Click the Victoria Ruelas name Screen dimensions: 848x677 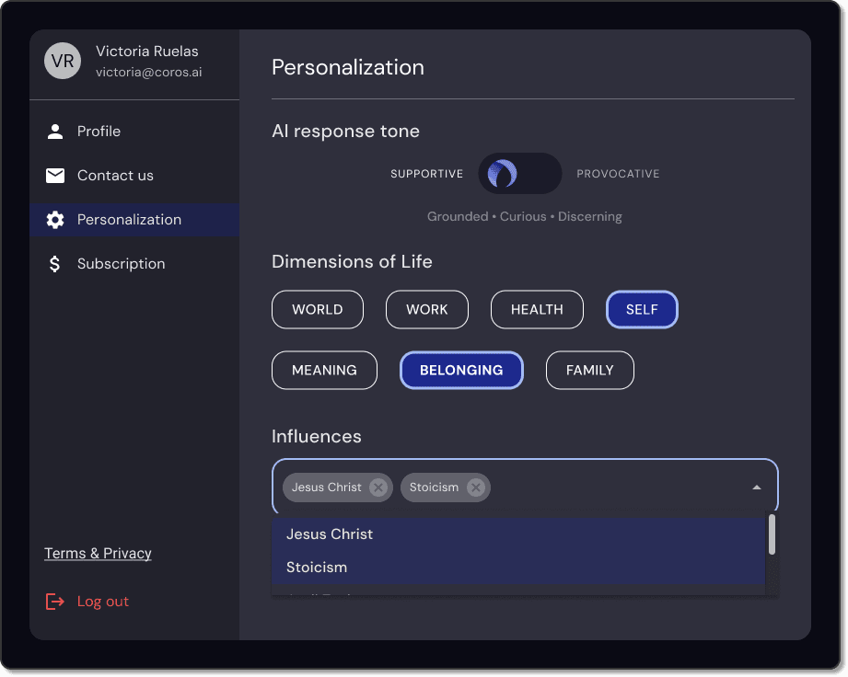click(147, 52)
